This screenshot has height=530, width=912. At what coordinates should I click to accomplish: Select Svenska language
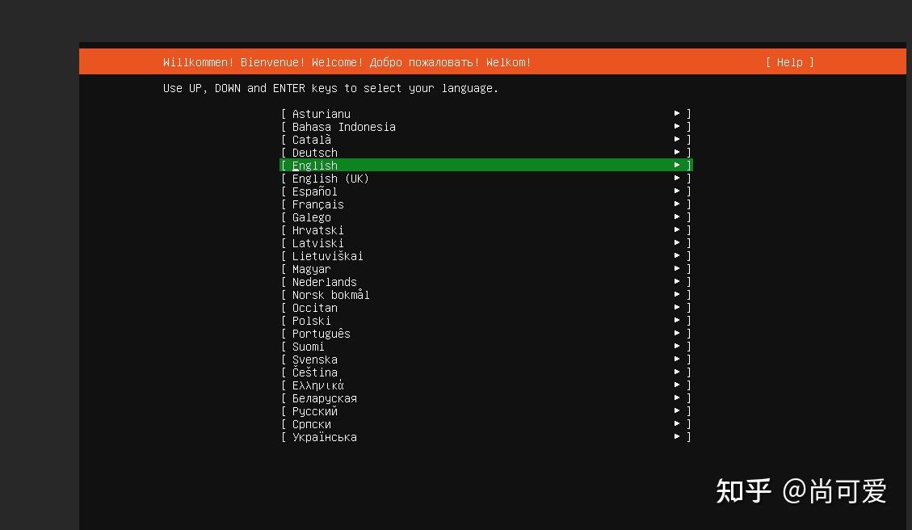[x=486, y=360]
